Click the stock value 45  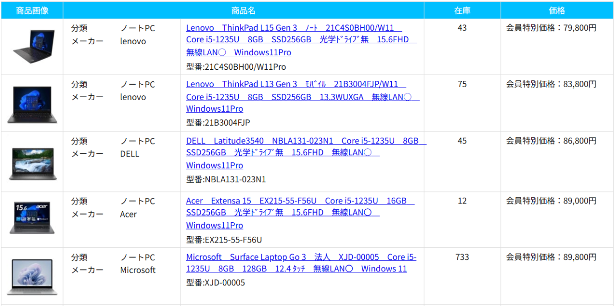(462, 141)
